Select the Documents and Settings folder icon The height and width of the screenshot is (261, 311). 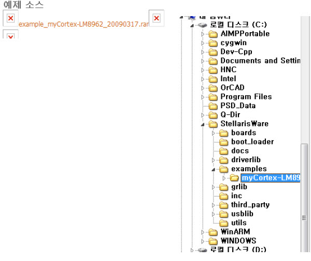pyautogui.click(x=213, y=61)
